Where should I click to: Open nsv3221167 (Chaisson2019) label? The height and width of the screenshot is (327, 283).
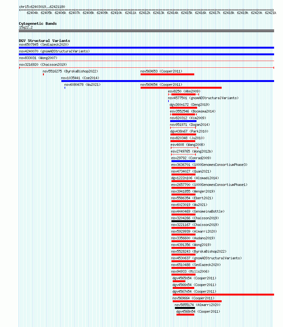tap(195, 225)
